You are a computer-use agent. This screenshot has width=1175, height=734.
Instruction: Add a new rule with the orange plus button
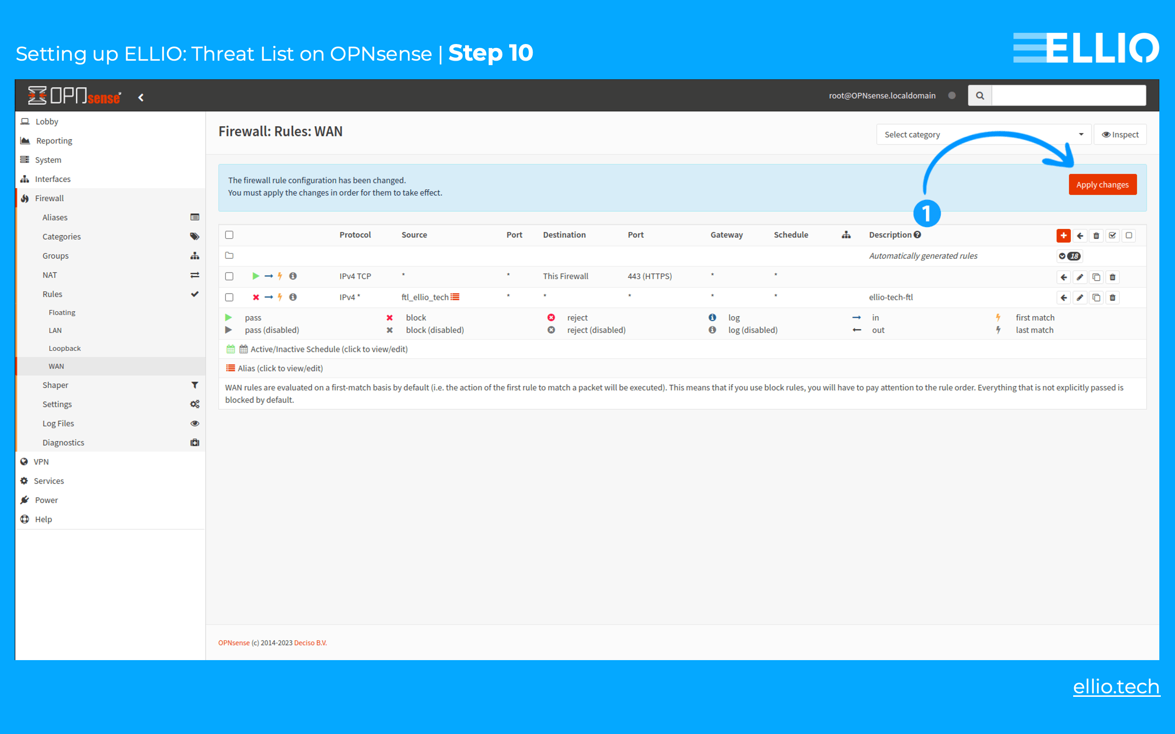[x=1063, y=235]
